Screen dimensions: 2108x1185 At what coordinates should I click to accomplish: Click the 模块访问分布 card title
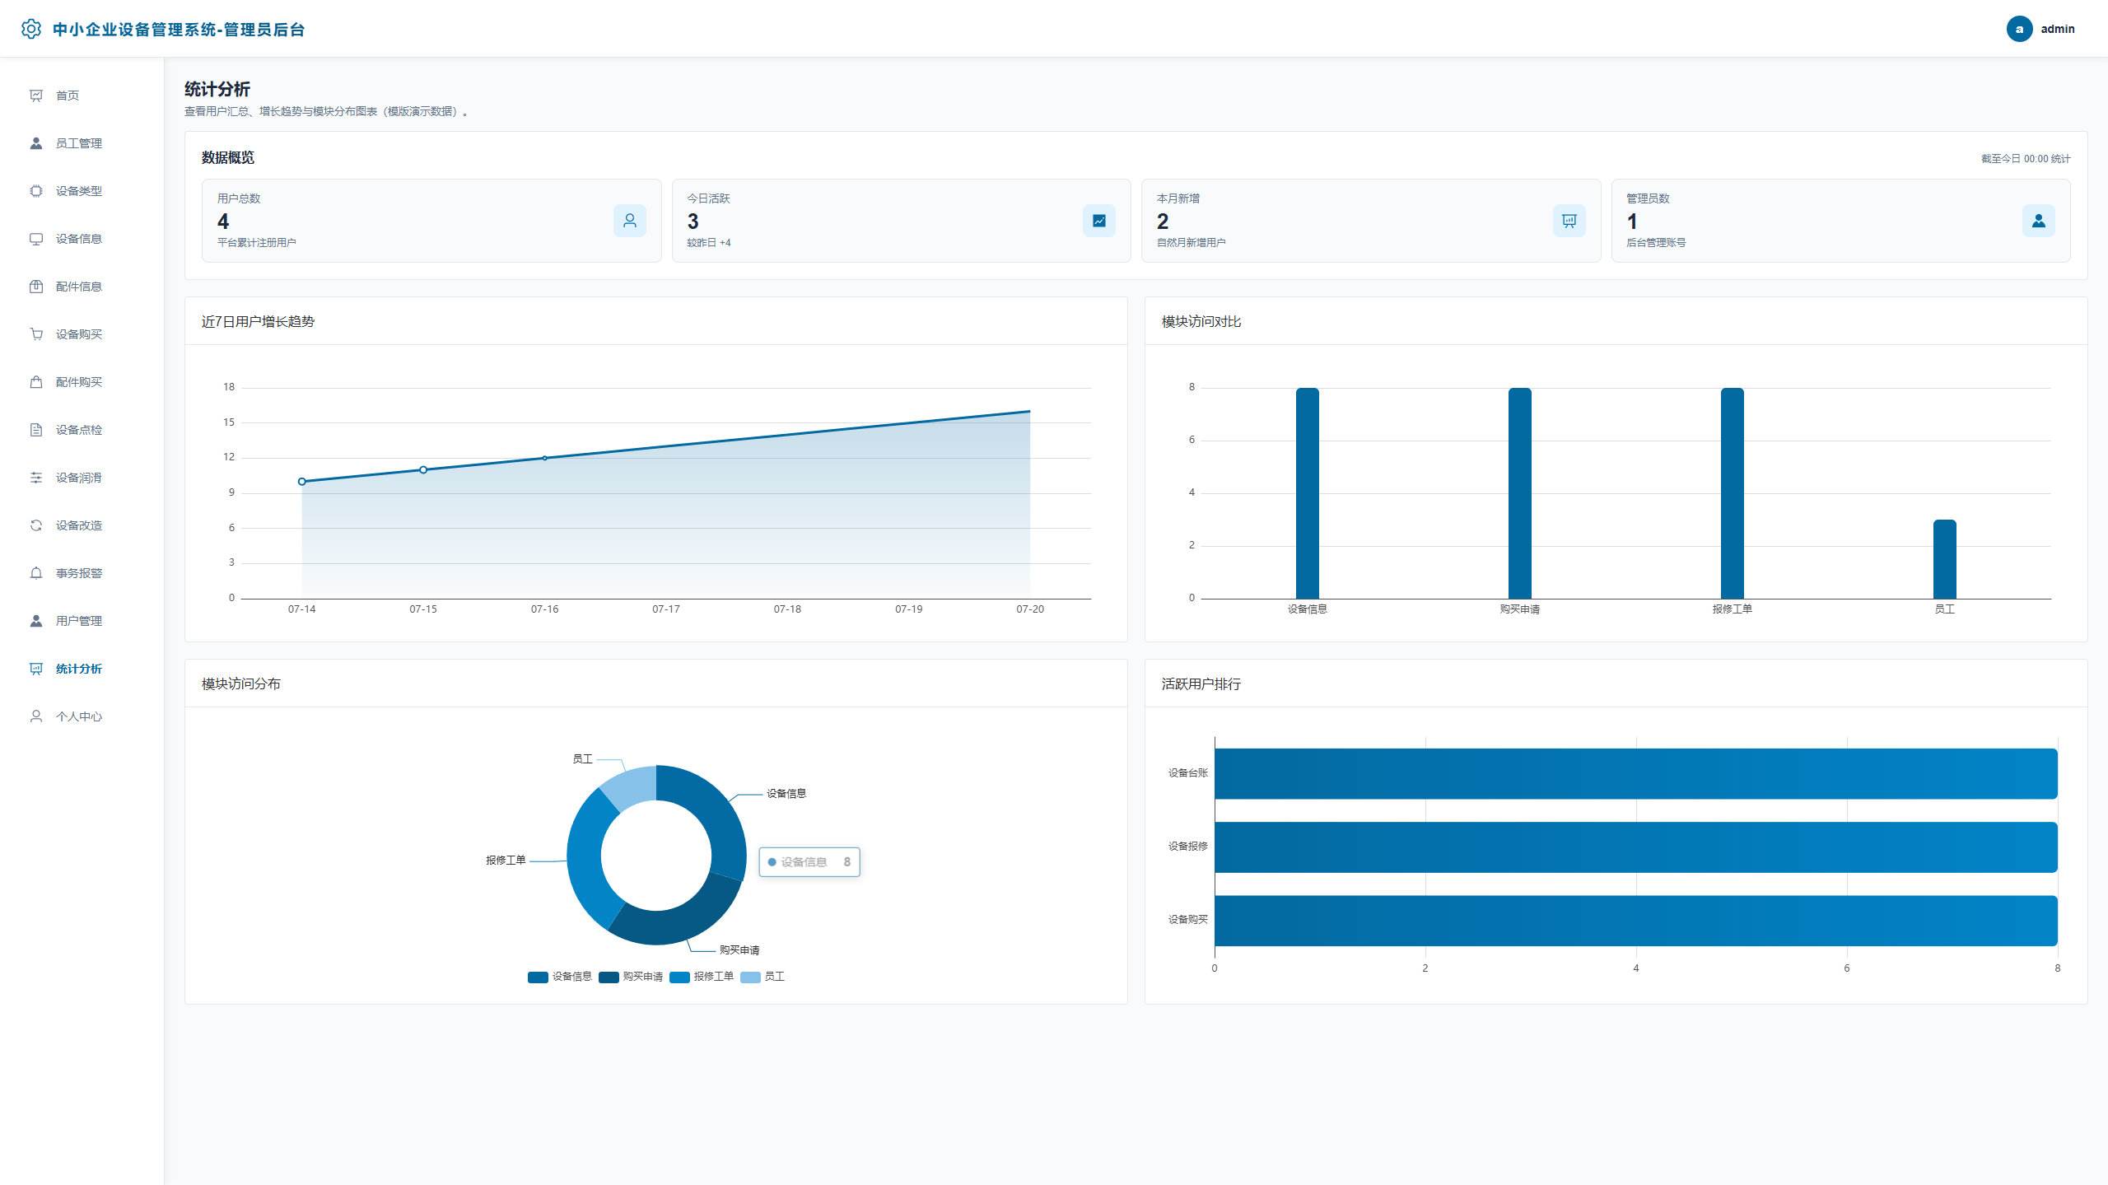[241, 684]
